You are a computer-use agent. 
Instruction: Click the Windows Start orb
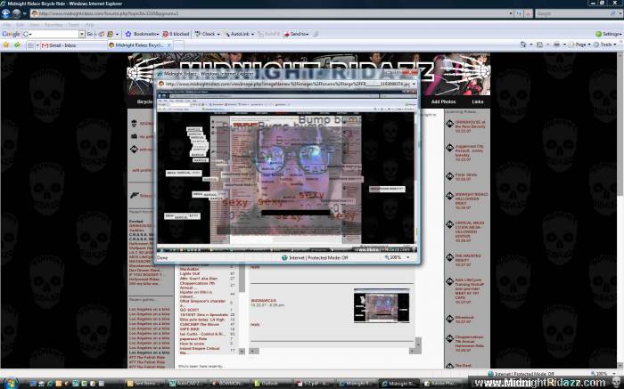(11, 384)
